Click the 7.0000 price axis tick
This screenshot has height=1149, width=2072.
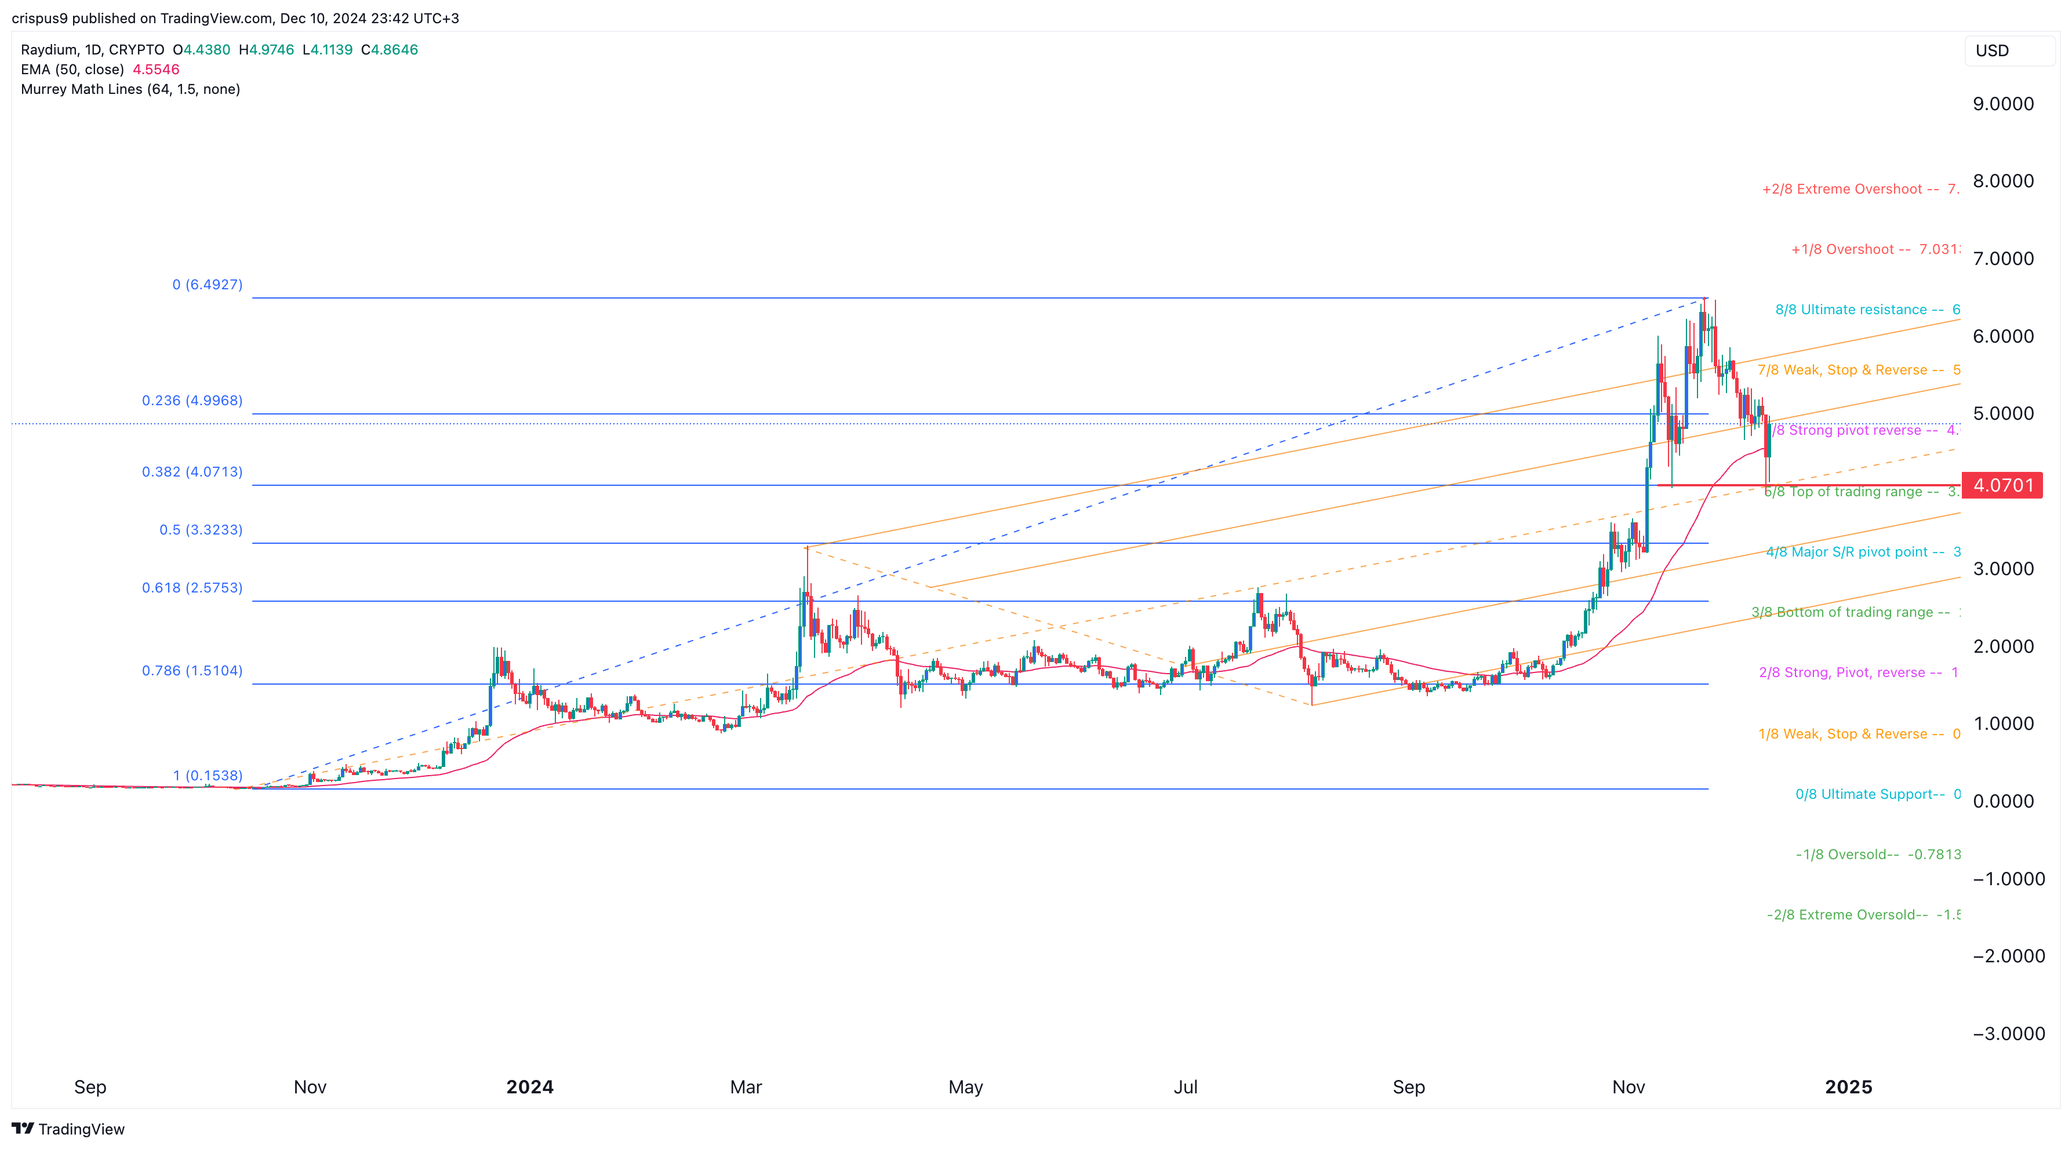[x=2003, y=259]
